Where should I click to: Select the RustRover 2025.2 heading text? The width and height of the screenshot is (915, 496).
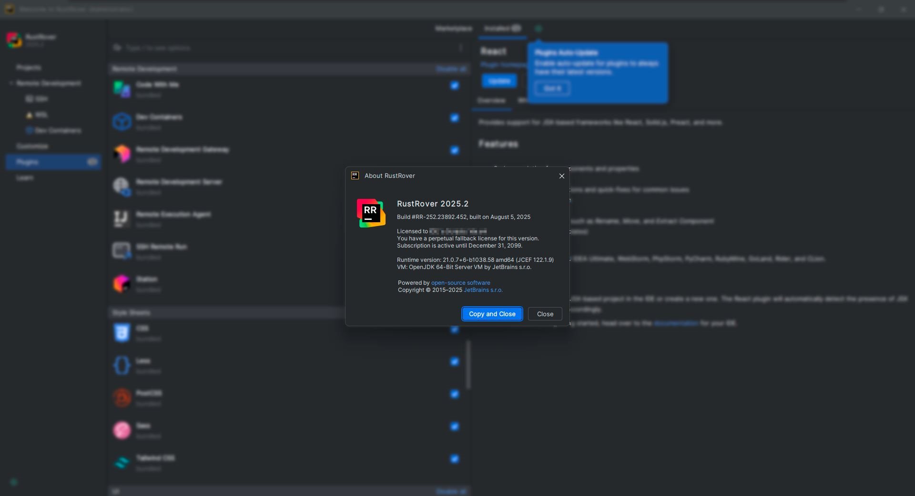click(433, 204)
